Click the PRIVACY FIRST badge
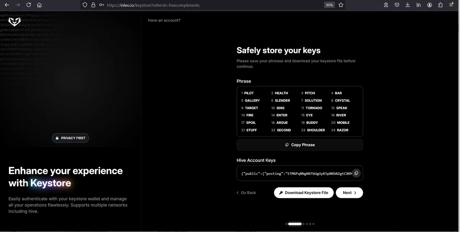Viewport: 460px width, 232px height. [70, 138]
